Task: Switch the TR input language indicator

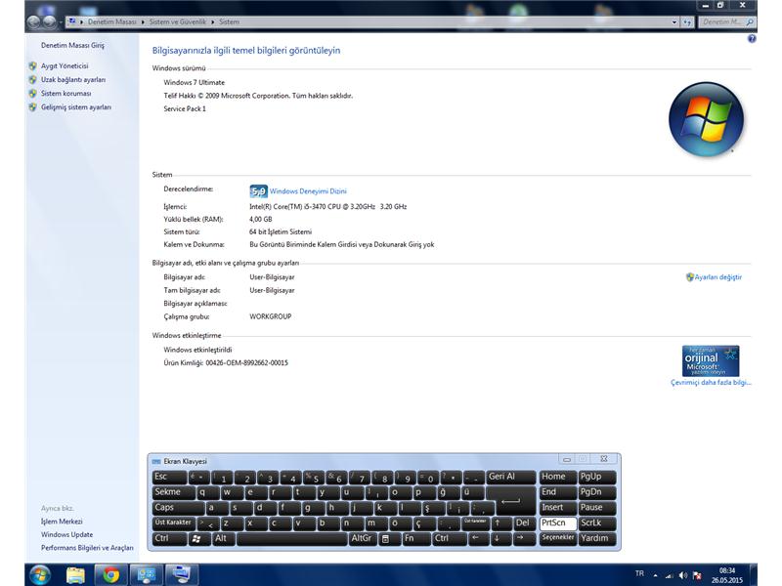Action: (640, 573)
